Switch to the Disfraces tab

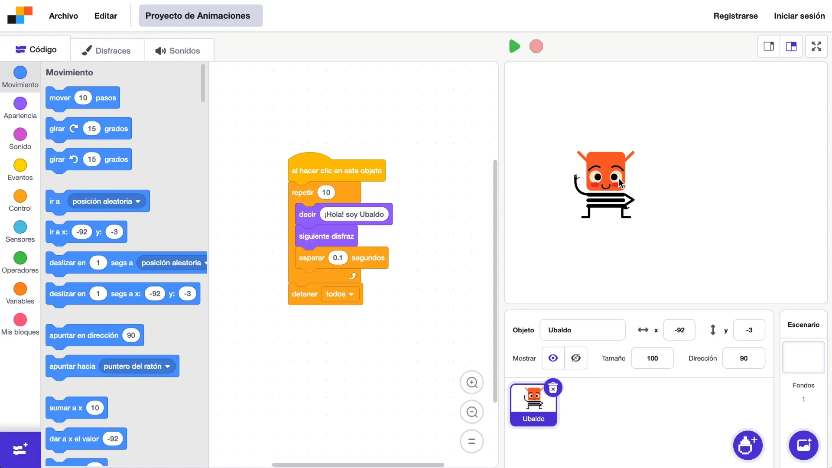(x=107, y=51)
